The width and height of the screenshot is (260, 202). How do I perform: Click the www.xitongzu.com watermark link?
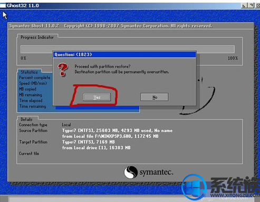[x=235, y=195]
